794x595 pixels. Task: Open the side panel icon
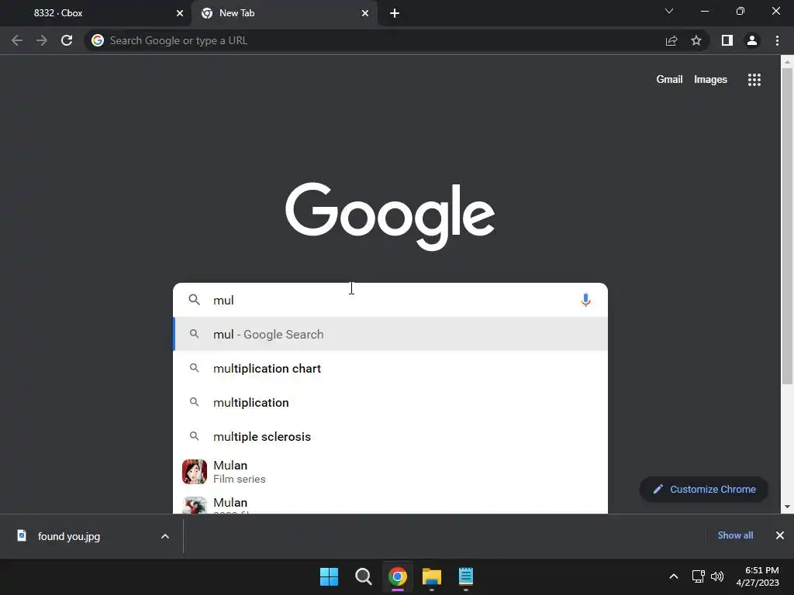point(727,40)
